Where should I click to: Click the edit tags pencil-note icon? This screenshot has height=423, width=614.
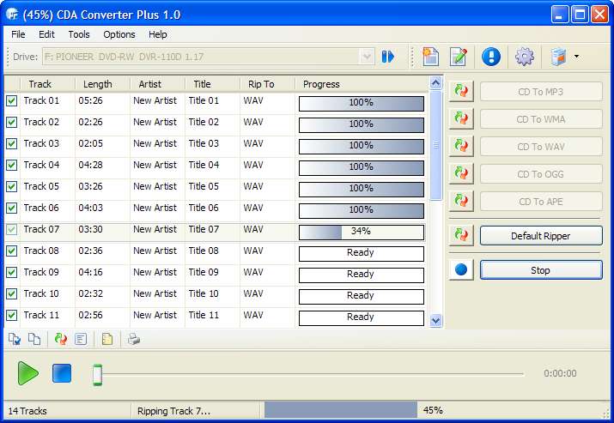pyautogui.click(x=459, y=57)
